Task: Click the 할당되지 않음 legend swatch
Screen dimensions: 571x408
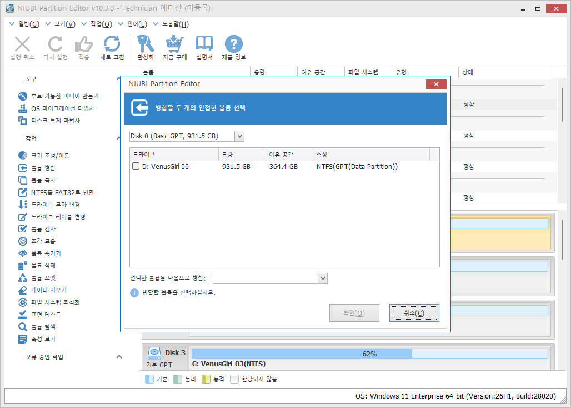Action: pos(234,379)
